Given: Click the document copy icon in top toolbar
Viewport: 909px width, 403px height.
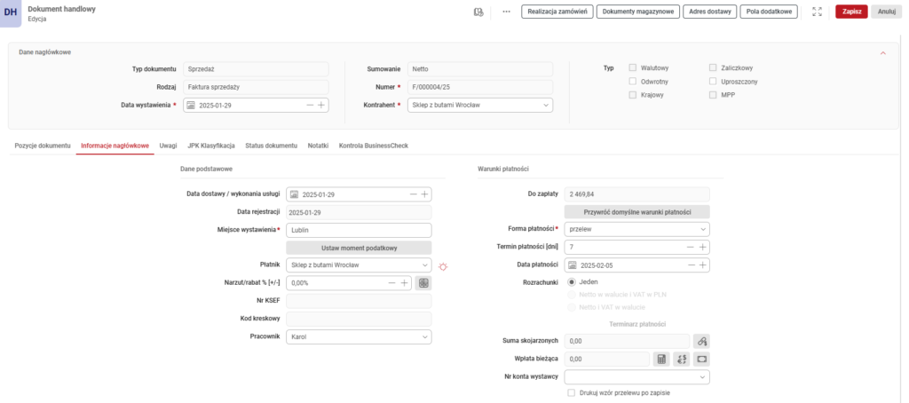Looking at the screenshot, I should pos(478,12).
